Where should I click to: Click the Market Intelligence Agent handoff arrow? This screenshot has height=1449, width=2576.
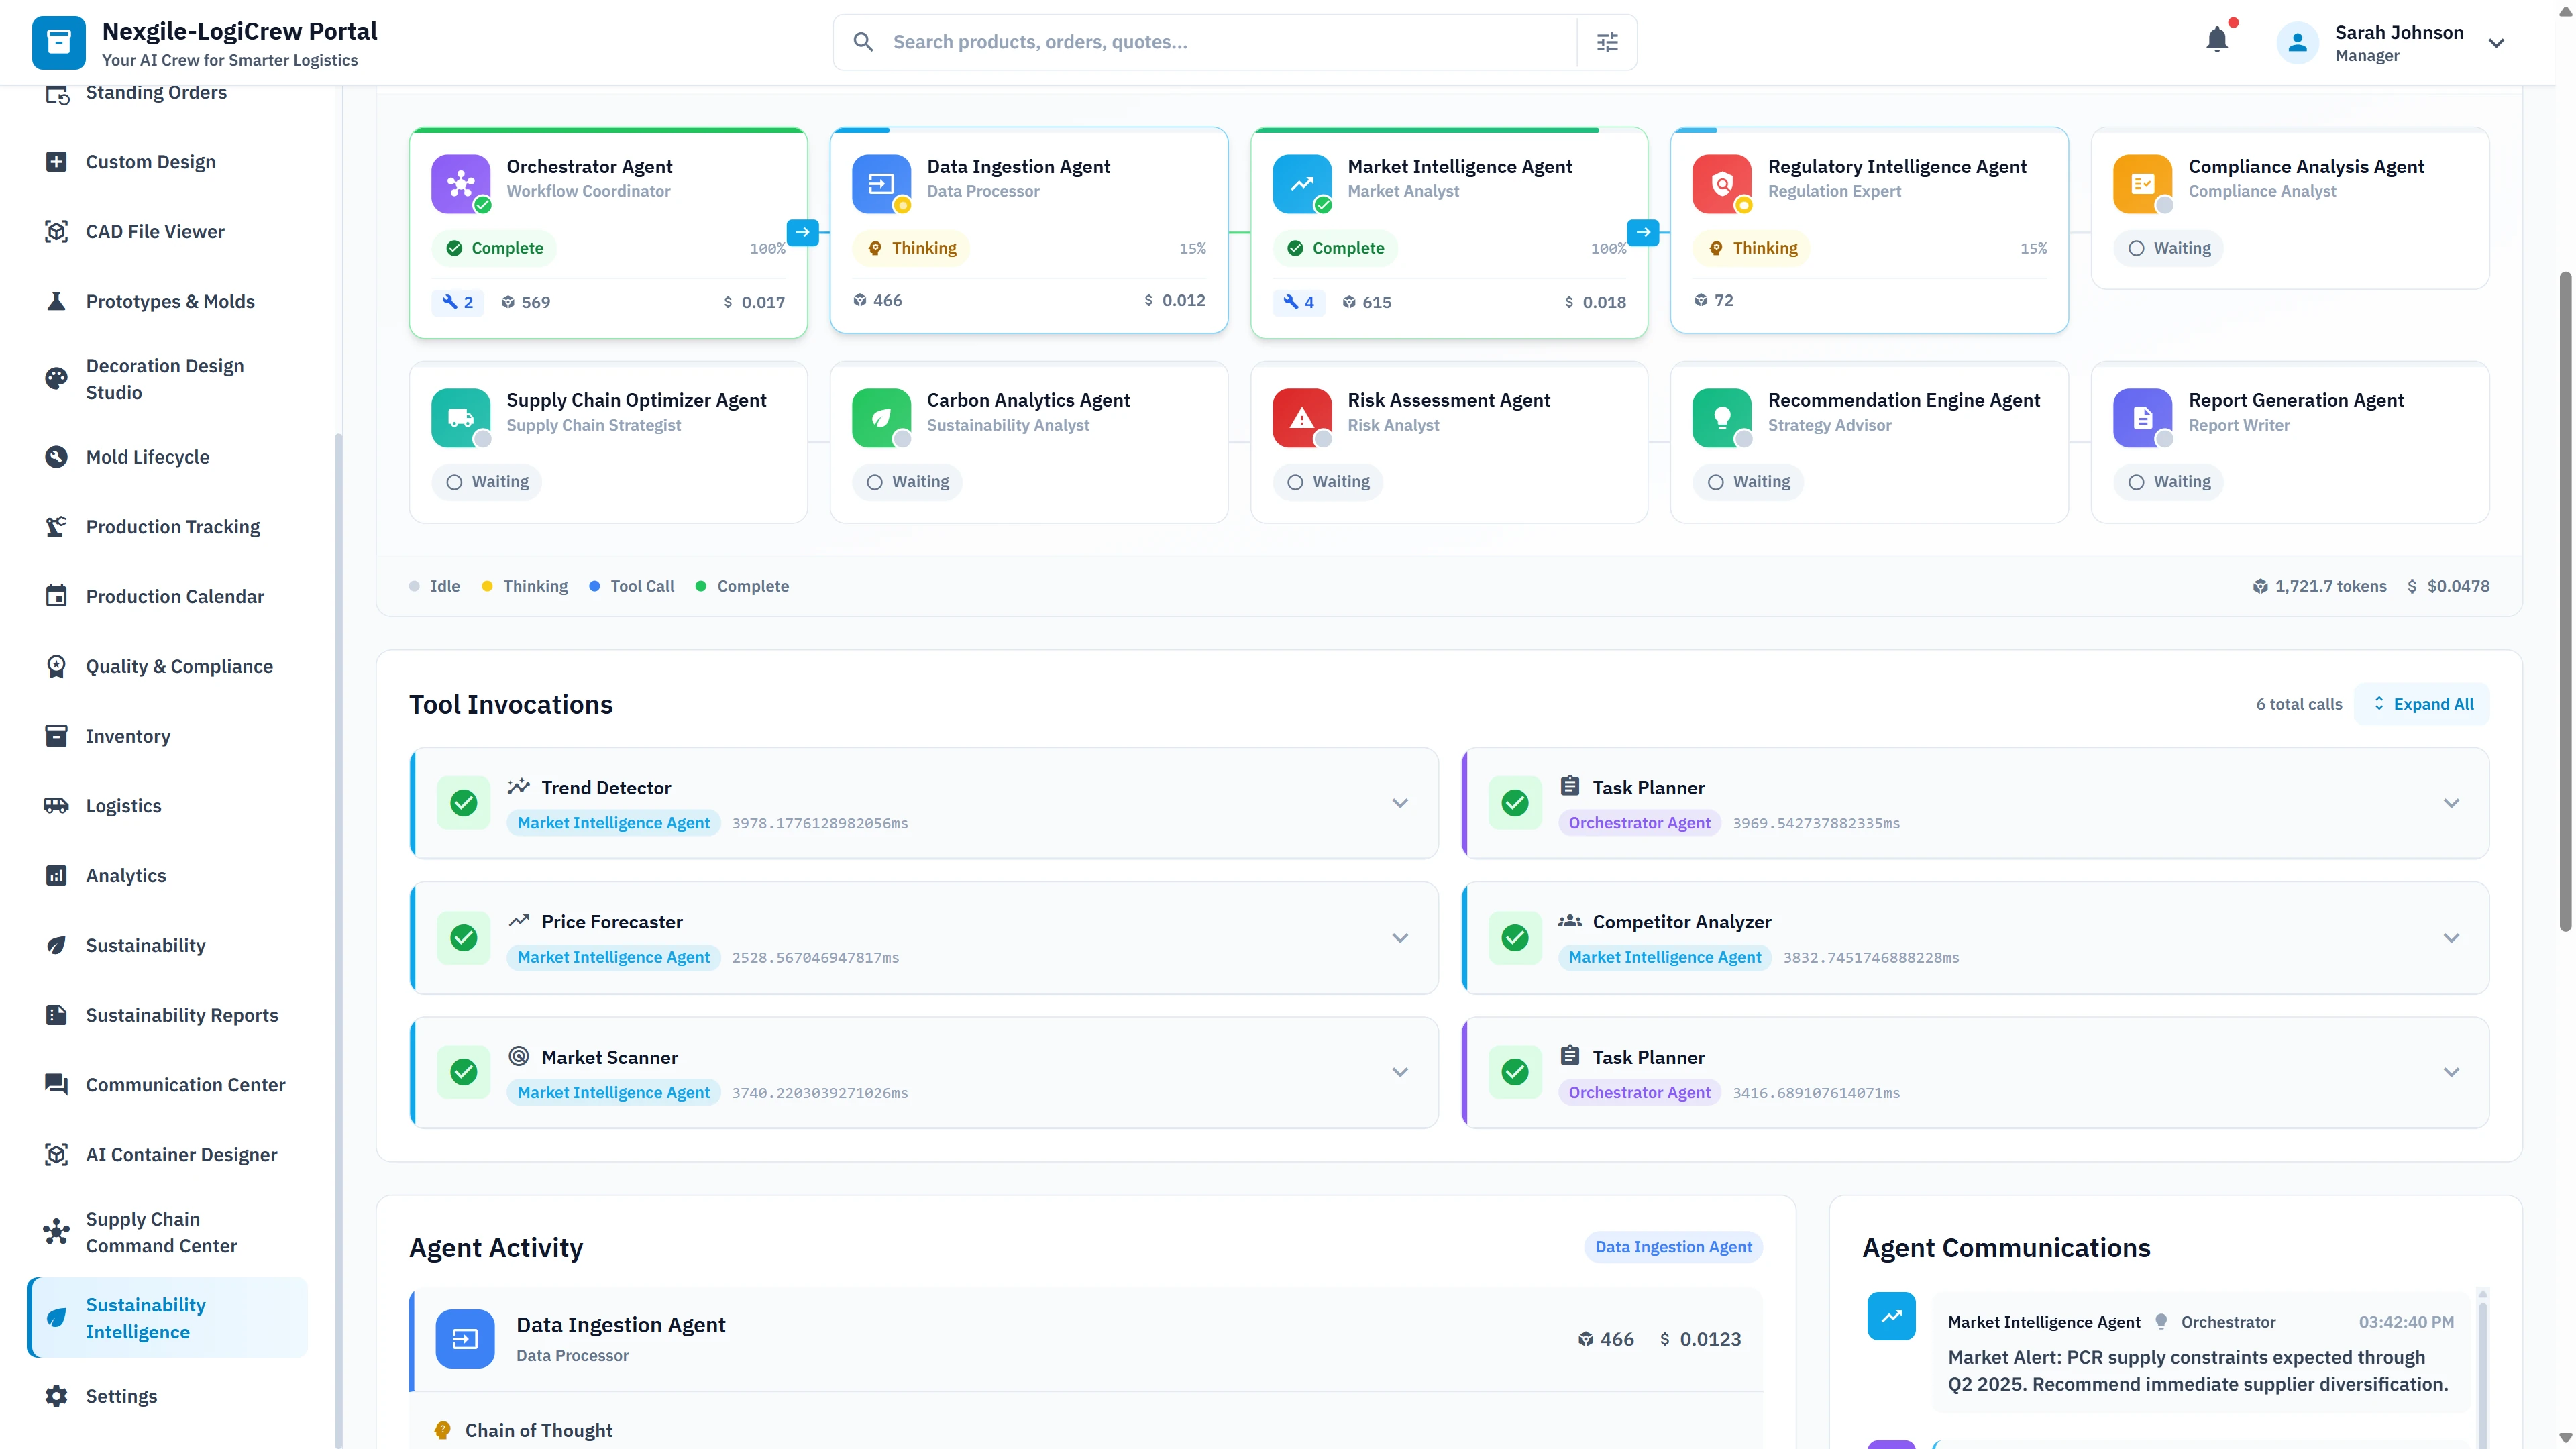(x=1643, y=232)
